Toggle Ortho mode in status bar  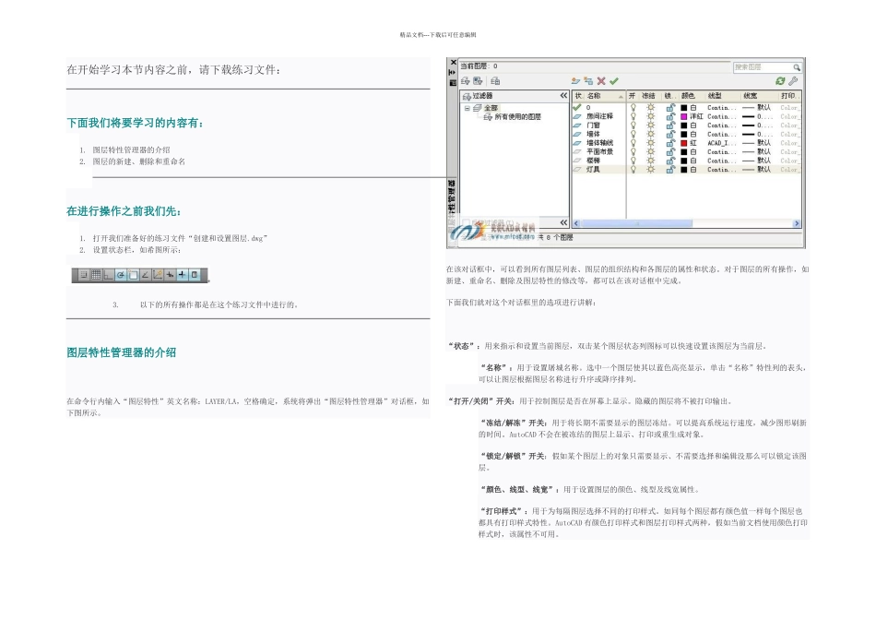pyautogui.click(x=109, y=275)
